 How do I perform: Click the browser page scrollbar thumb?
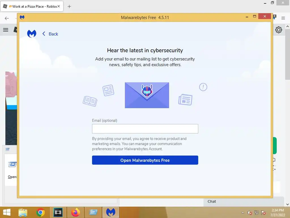click(x=287, y=54)
